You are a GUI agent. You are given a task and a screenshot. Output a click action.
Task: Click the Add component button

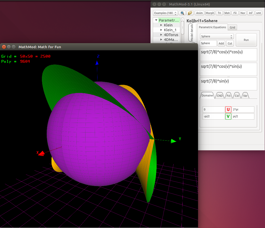[x=221, y=43]
